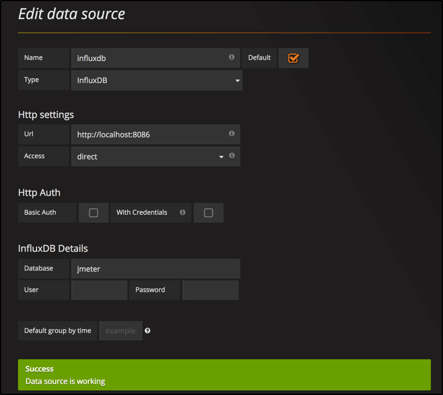This screenshot has height=395, width=443.
Task: Click the 'Password' field label
Action: click(150, 290)
